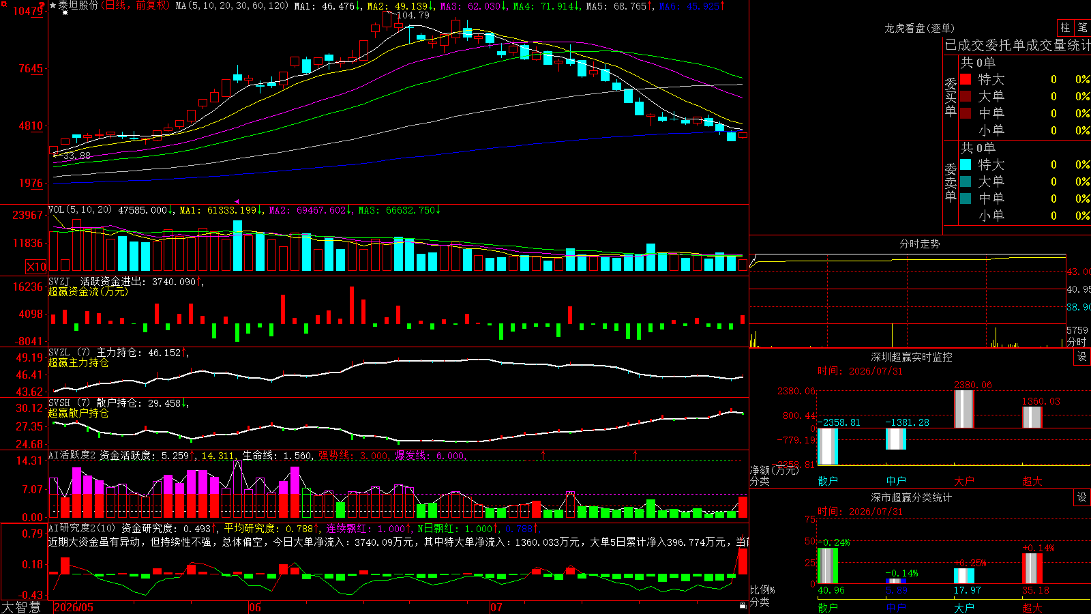Click the 龙虎看盘(逐单) panel title
Viewport: 1091px width, 614px height.
920,28
